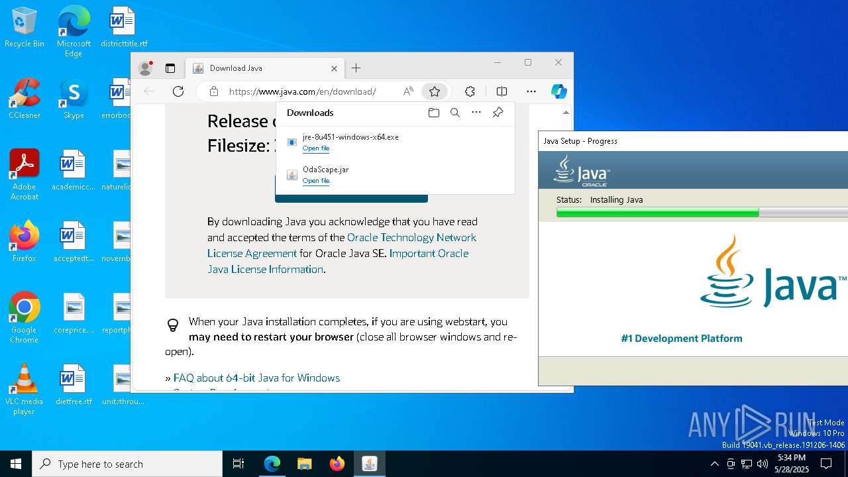Toggle the split screen icon in Edge
Viewport: 848px width, 477px height.
[x=502, y=91]
